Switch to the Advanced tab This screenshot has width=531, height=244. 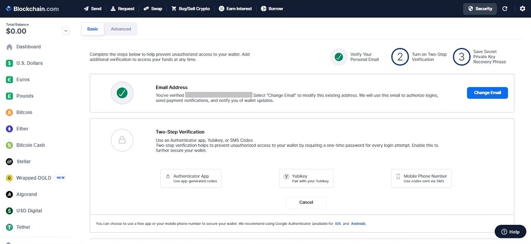coord(121,29)
